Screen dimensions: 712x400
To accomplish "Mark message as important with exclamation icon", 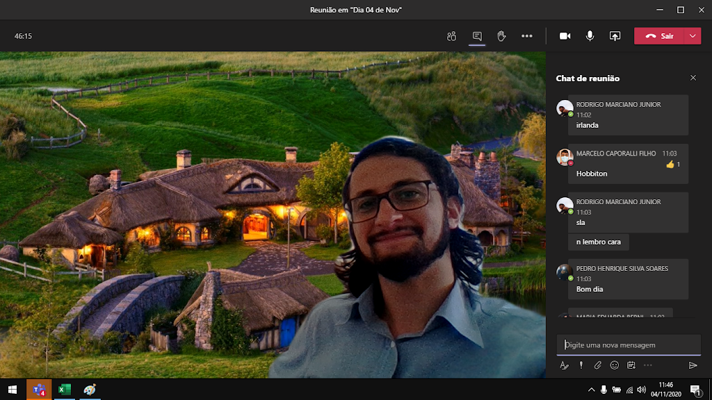I will 581,365.
